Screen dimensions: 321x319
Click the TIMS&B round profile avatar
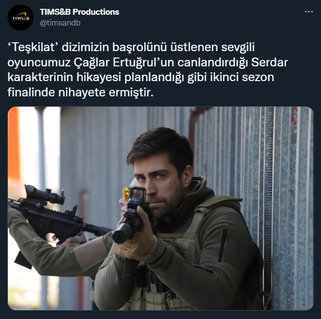(21, 18)
